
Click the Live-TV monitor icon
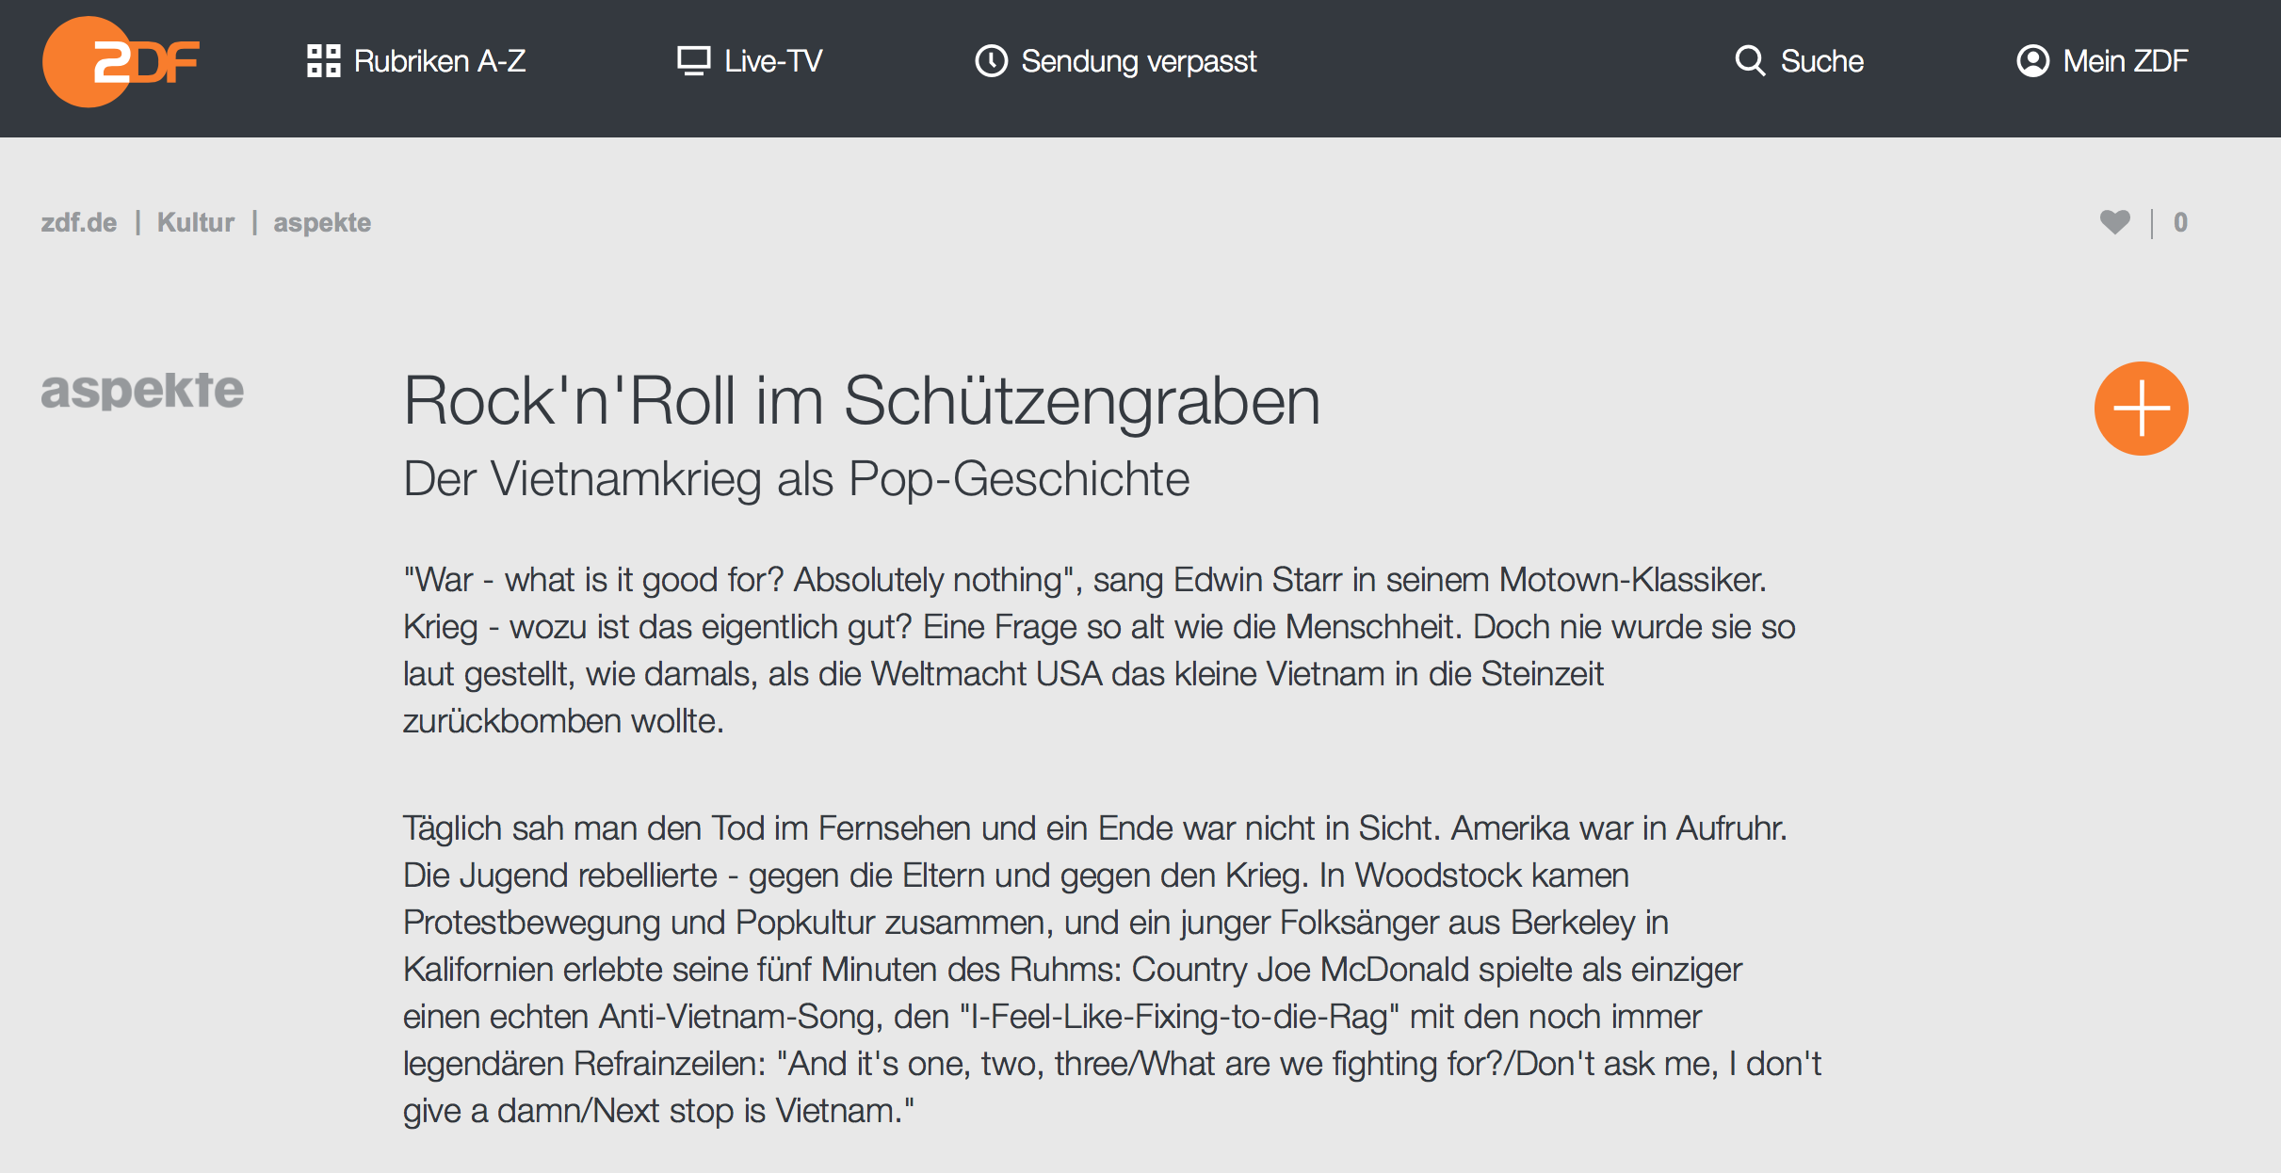click(x=694, y=61)
